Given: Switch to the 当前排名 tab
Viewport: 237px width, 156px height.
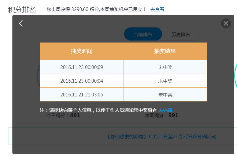Looking at the screenshot, I should pos(143,34).
